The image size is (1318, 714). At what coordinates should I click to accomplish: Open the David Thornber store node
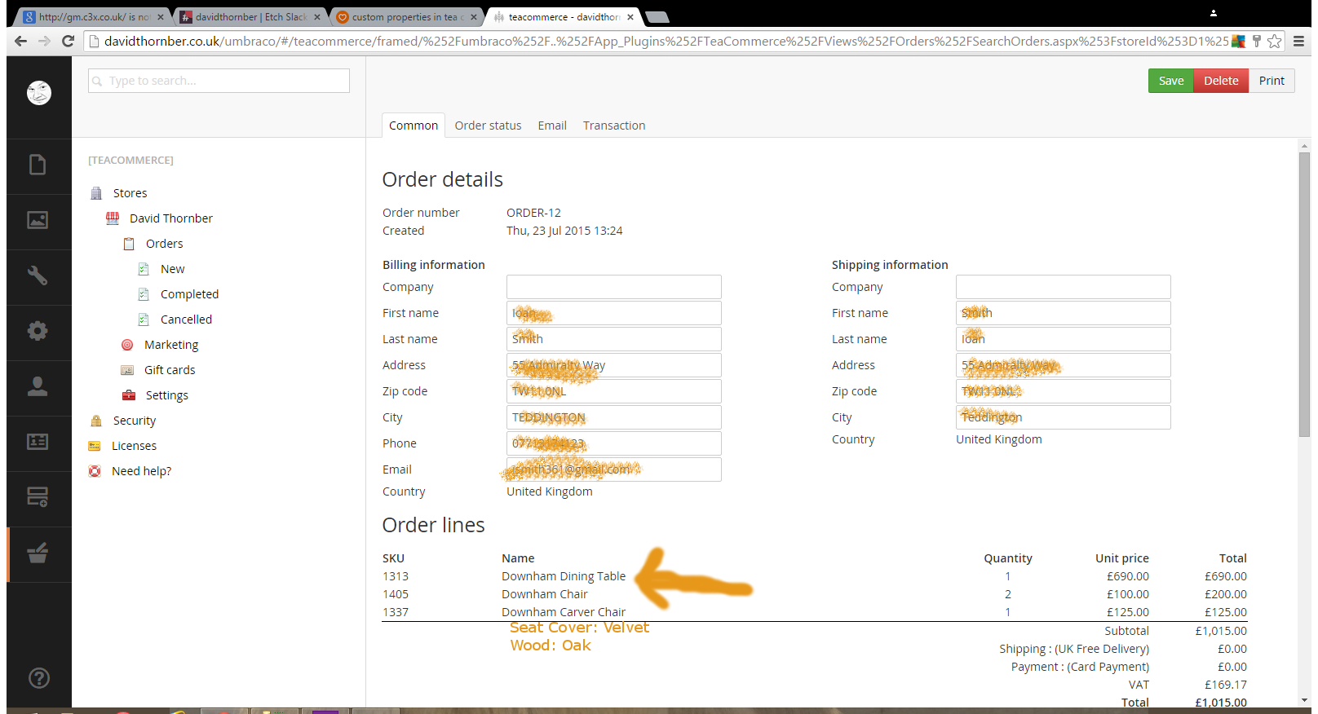click(x=171, y=218)
